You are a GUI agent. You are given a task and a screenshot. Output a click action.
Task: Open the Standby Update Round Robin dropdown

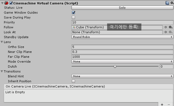(122, 37)
